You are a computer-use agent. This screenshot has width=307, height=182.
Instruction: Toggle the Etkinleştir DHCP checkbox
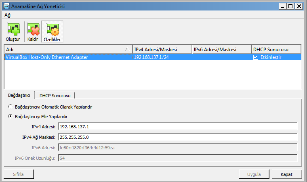click(256, 57)
